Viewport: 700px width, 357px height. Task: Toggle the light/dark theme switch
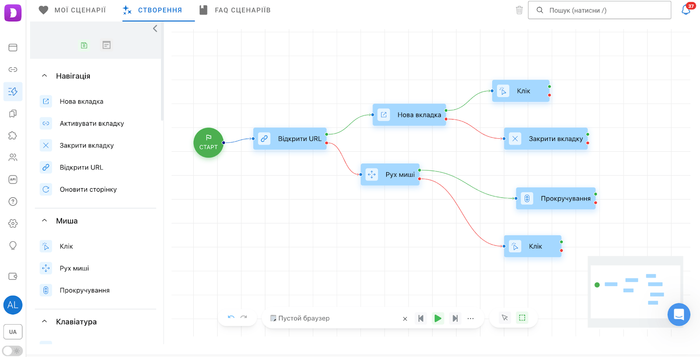coord(12,351)
